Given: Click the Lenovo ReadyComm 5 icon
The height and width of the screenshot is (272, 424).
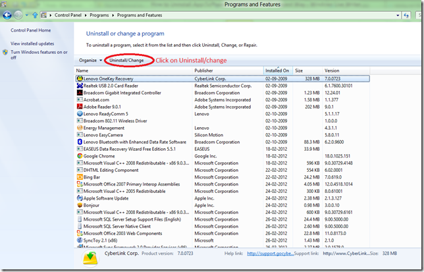Looking at the screenshot, I should pyautogui.click(x=80, y=114).
